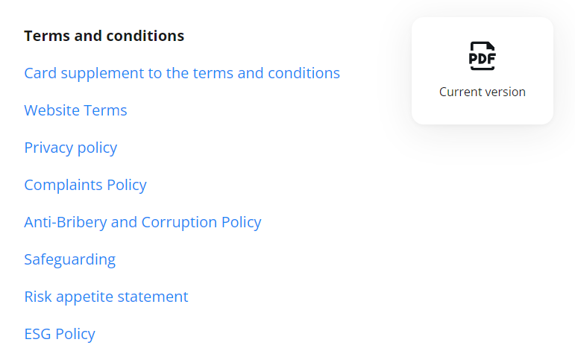Image resolution: width=575 pixels, height=354 pixels.
Task: Choose ESG Policy from the document list
Action: point(60,334)
